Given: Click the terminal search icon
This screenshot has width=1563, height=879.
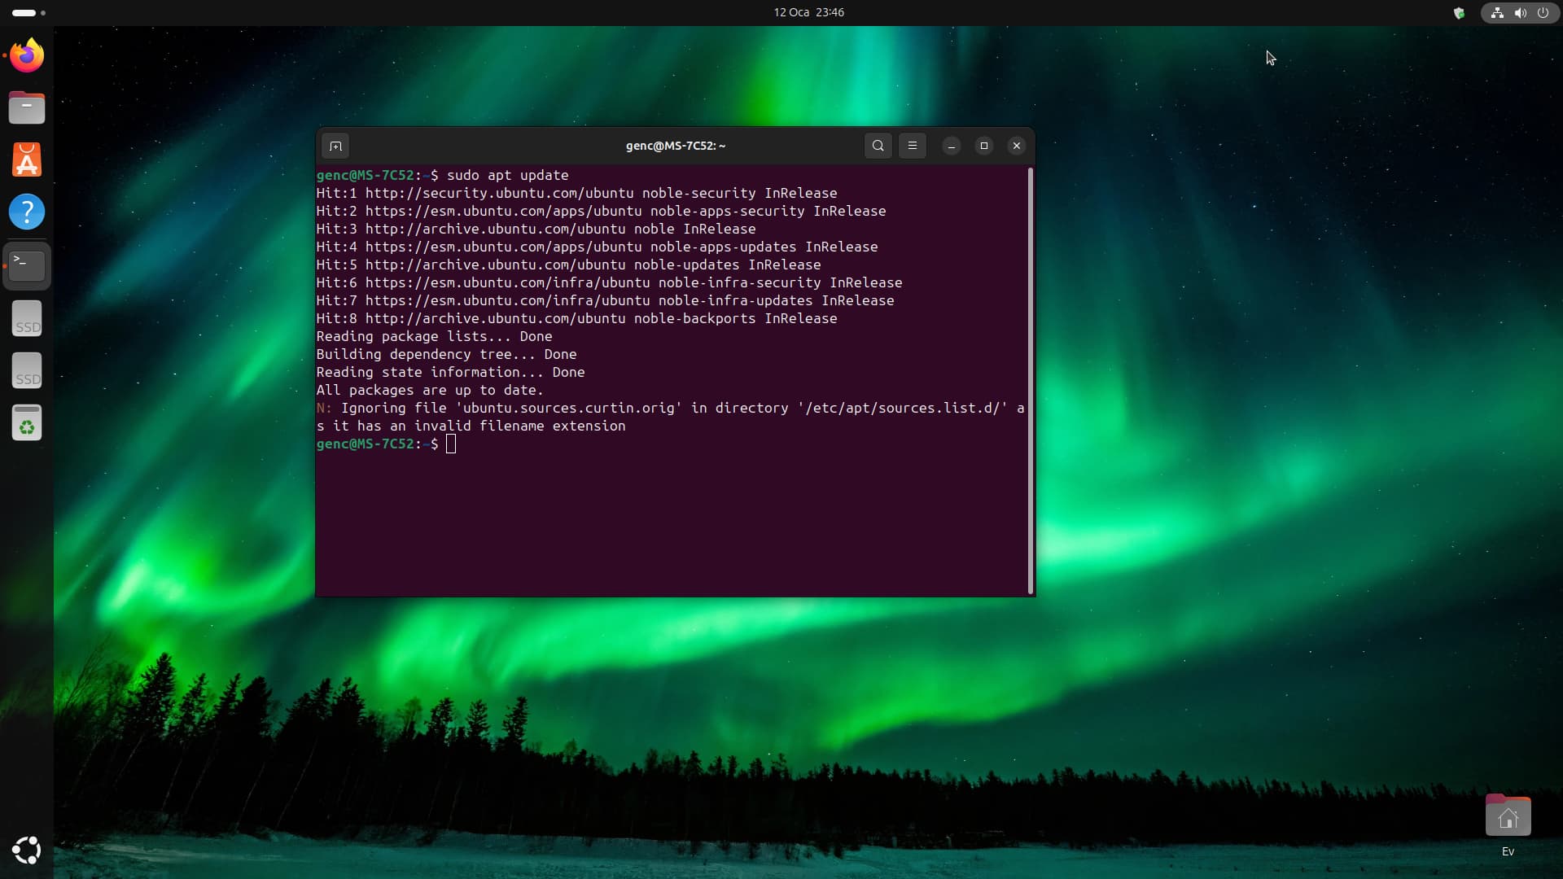Looking at the screenshot, I should (878, 146).
